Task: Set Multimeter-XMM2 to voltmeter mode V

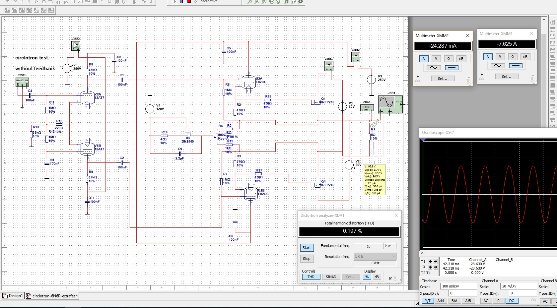Action: tap(436, 59)
